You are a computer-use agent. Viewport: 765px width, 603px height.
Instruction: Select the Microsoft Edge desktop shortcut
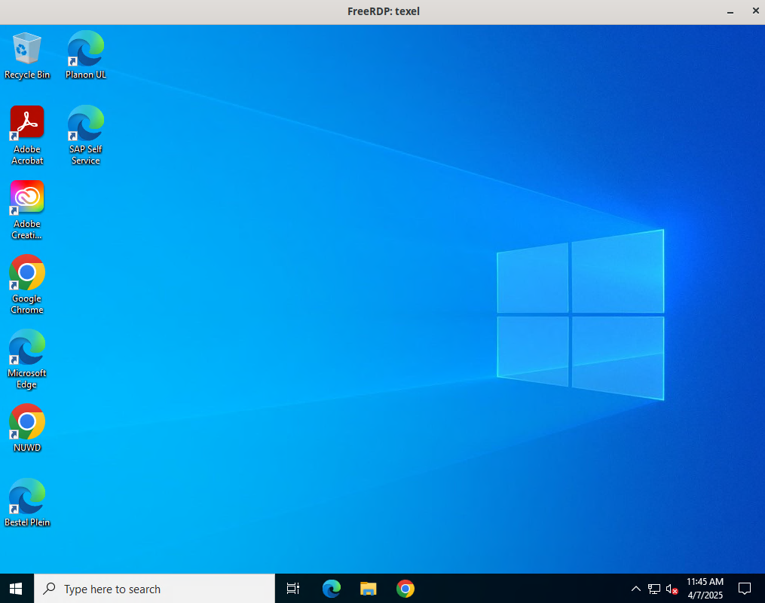[27, 358]
